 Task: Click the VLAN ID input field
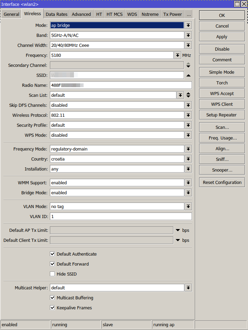tap(121, 216)
